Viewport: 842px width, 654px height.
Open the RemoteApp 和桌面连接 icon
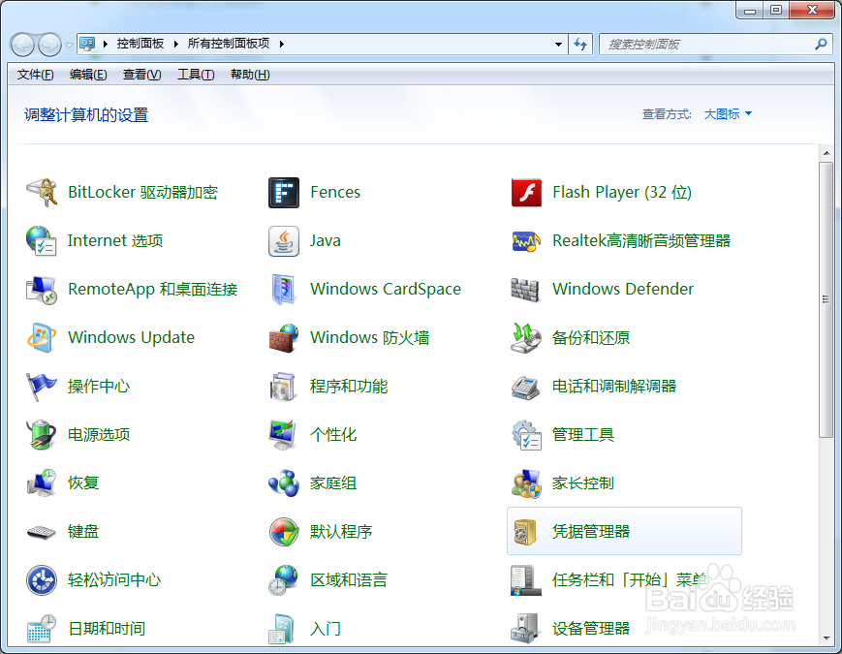click(x=42, y=290)
